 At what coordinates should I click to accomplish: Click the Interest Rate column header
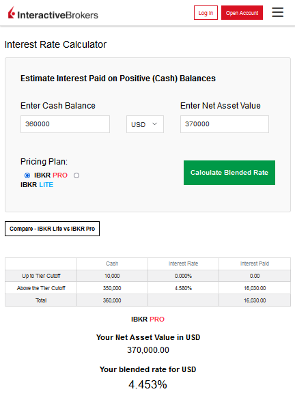(x=183, y=264)
